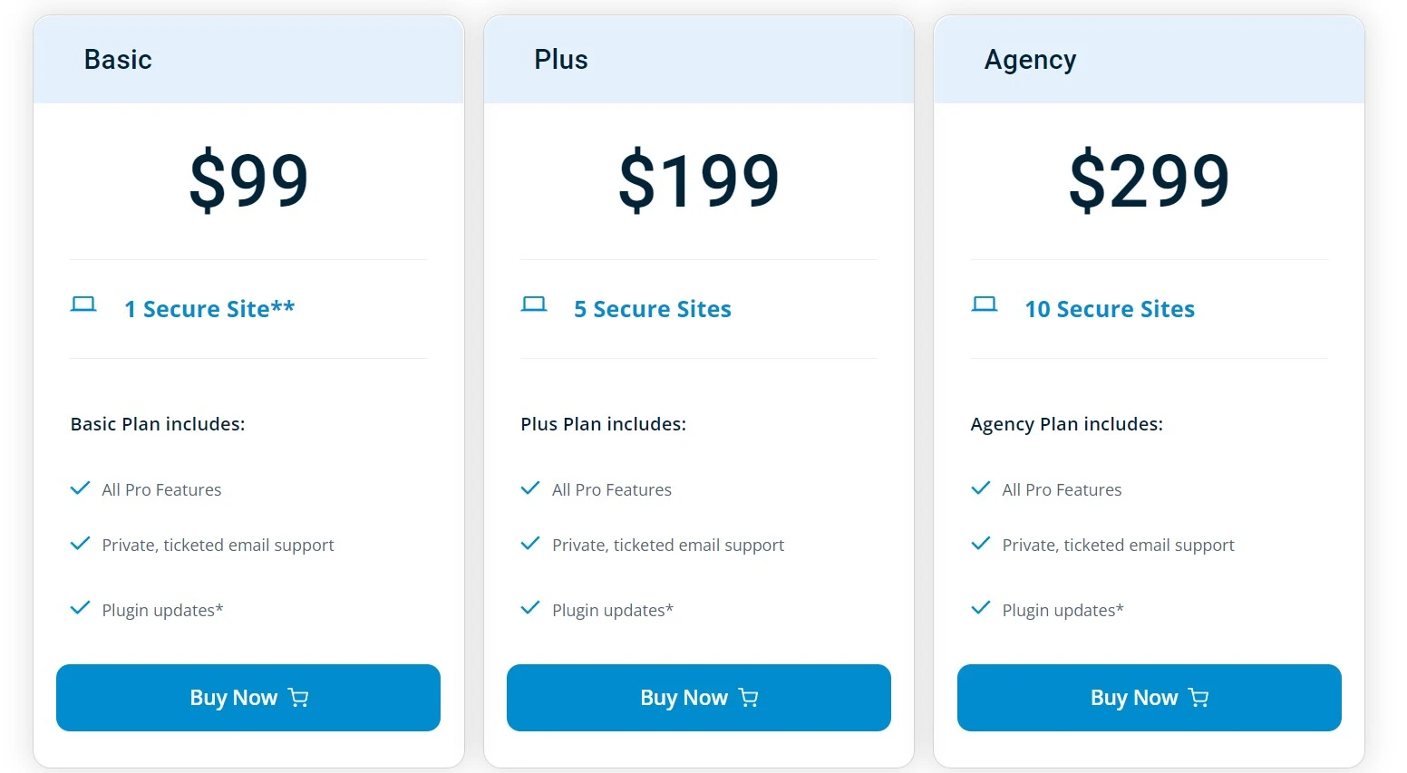This screenshot has width=1407, height=773.
Task: Click the cart icon on Plus Buy Now
Action: (x=749, y=698)
